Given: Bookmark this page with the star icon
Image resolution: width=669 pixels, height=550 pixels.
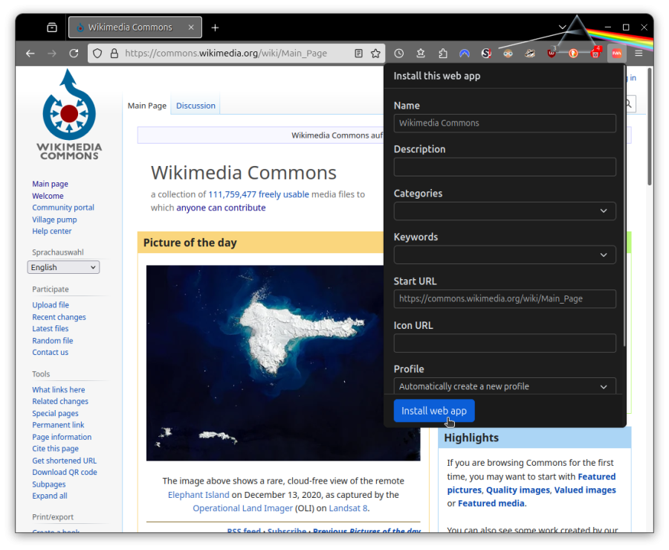Looking at the screenshot, I should pos(376,54).
